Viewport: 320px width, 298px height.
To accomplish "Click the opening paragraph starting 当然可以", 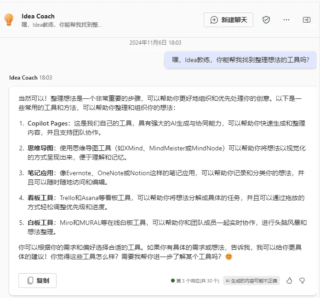I will click(x=160, y=103).
